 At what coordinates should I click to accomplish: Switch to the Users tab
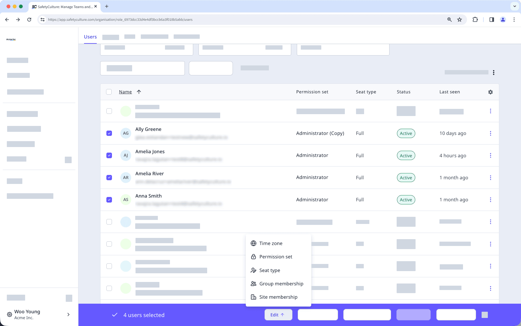(90, 37)
